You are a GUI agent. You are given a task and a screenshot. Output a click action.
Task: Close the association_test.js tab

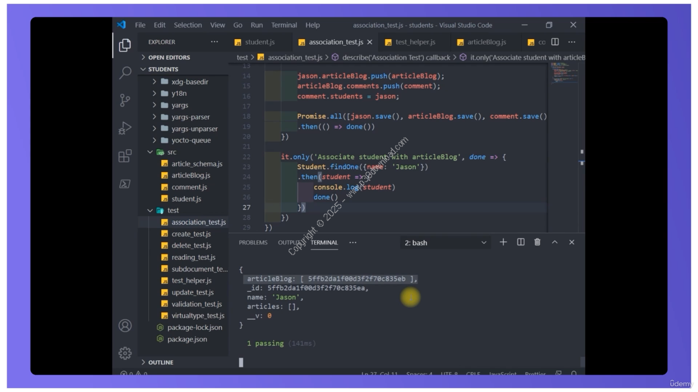pos(369,42)
